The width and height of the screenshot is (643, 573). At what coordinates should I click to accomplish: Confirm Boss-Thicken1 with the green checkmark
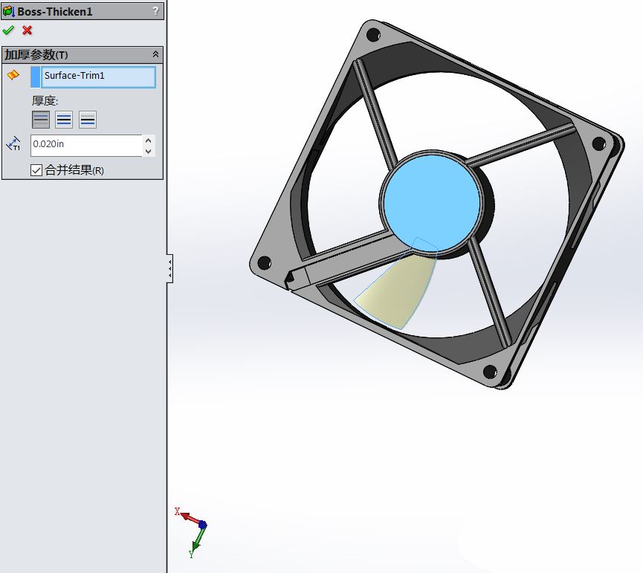8,30
